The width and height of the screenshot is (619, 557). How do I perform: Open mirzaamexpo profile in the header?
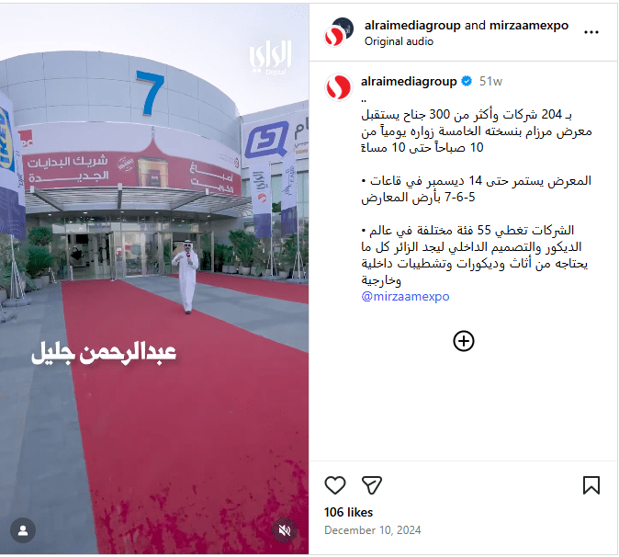click(529, 26)
